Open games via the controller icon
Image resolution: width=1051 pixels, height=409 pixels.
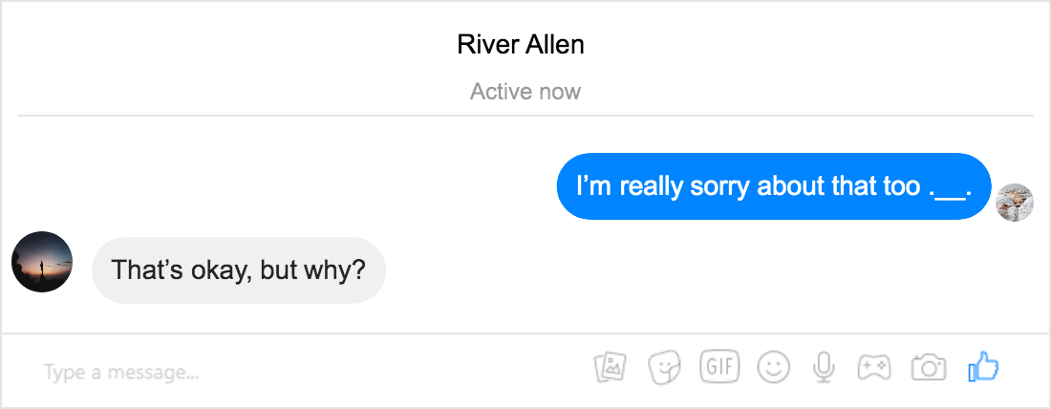tap(874, 367)
